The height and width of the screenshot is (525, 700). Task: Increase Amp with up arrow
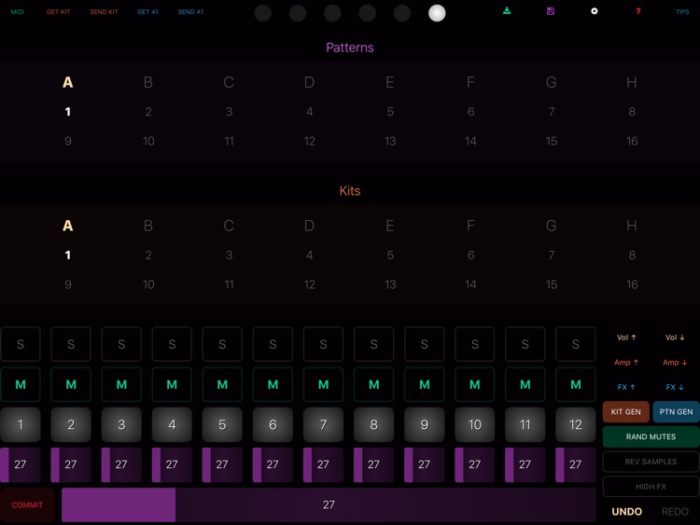click(x=626, y=363)
